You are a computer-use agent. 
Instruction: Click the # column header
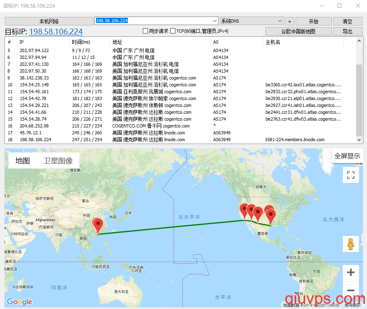tap(11, 42)
